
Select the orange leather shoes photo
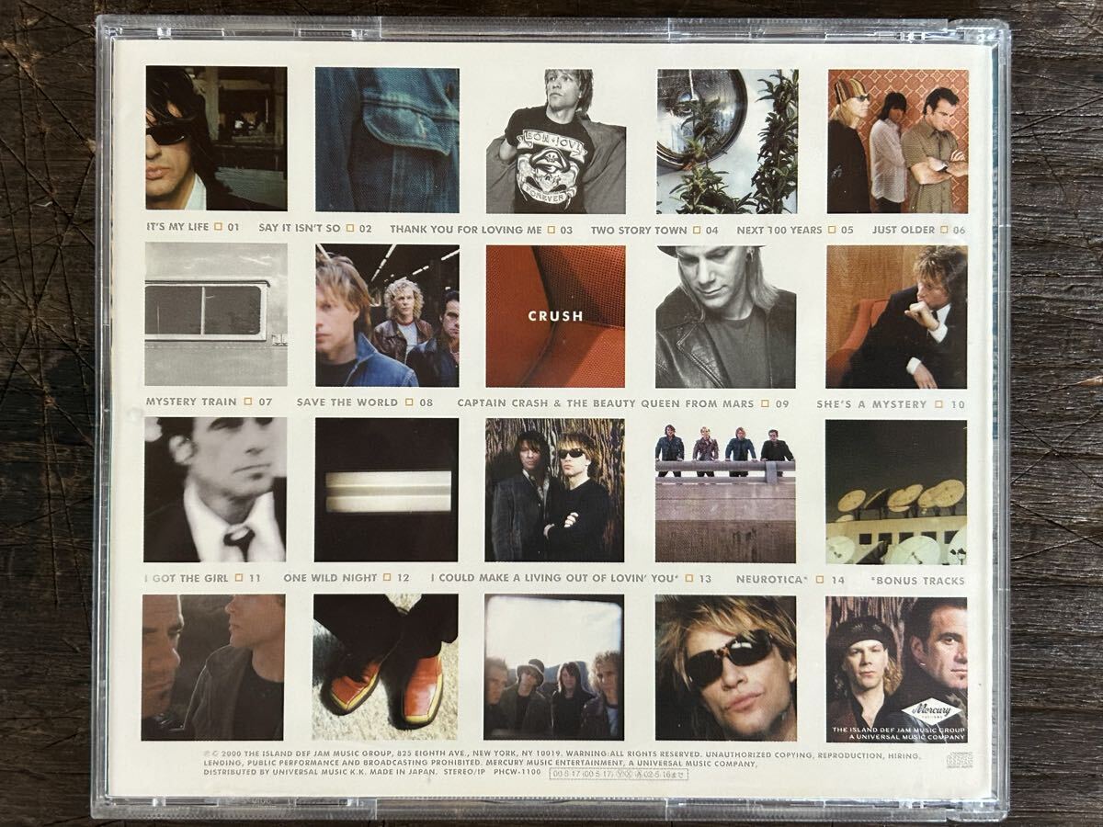point(385,666)
